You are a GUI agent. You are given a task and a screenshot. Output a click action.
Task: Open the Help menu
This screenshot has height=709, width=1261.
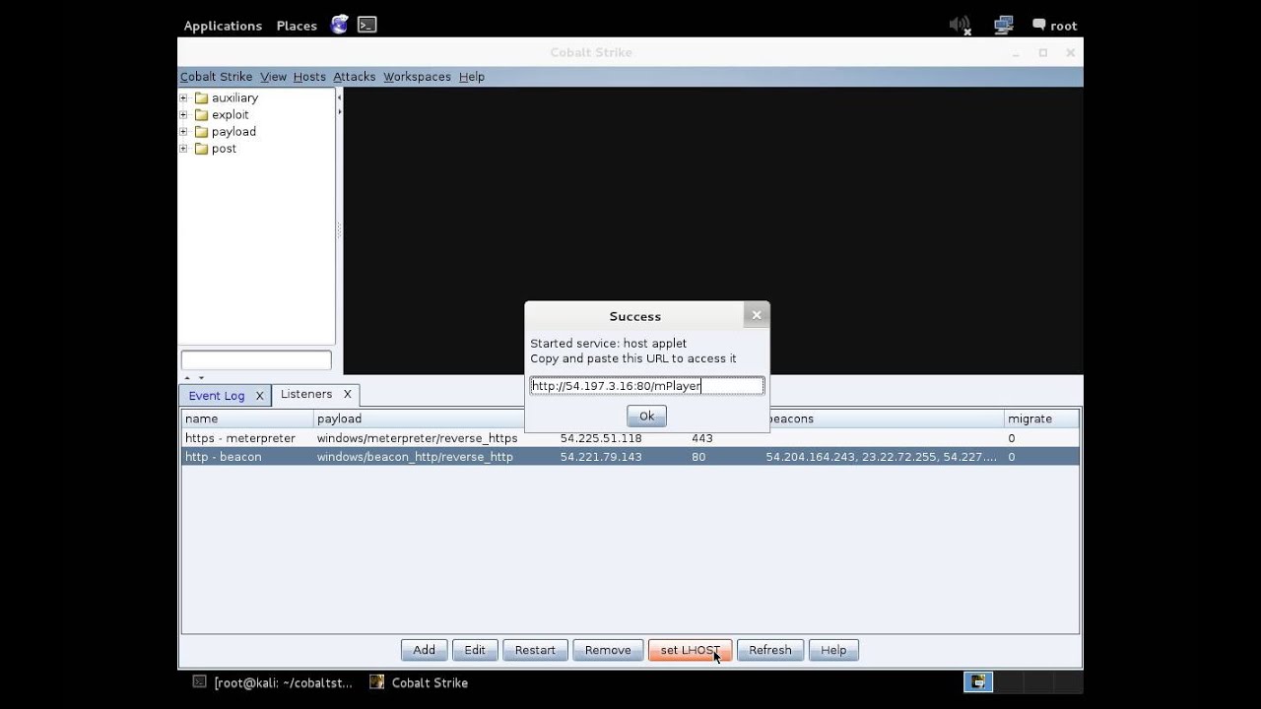(x=472, y=77)
